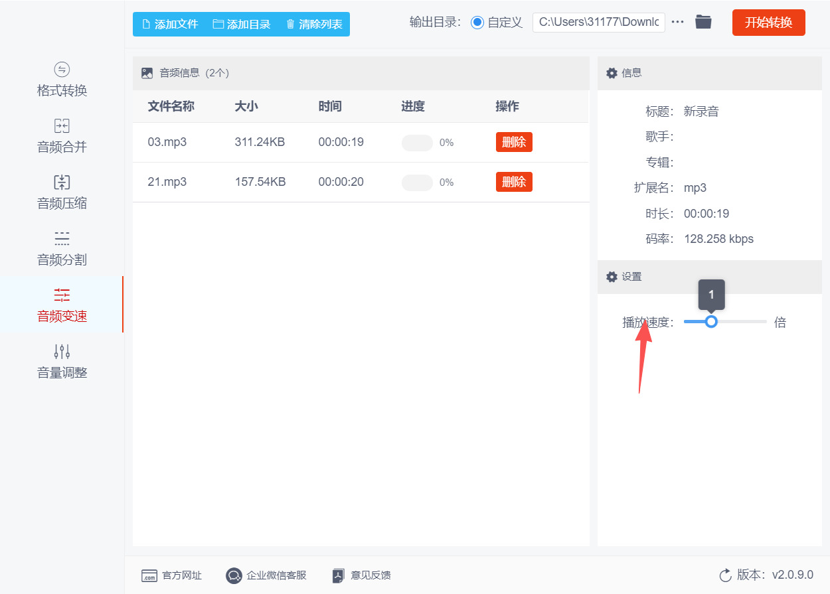Click the 进度 column header
Screen dimensions: 830x594
pyautogui.click(x=413, y=106)
